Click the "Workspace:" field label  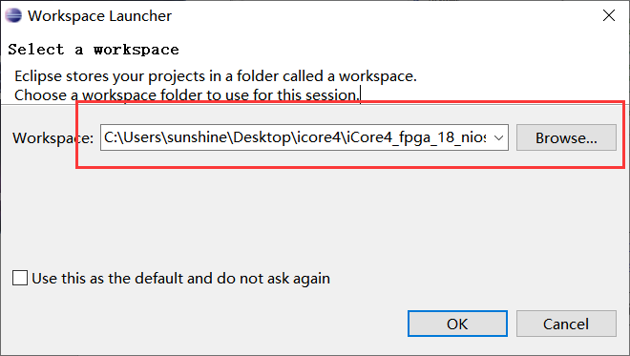pyautogui.click(x=52, y=138)
